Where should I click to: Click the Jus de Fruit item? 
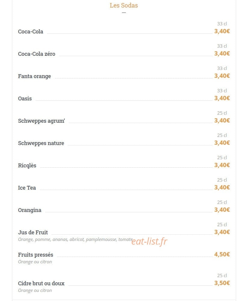coord(33,232)
